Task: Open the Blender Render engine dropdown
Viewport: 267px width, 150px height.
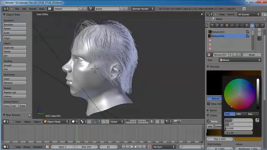Action: pyautogui.click(x=143, y=9)
